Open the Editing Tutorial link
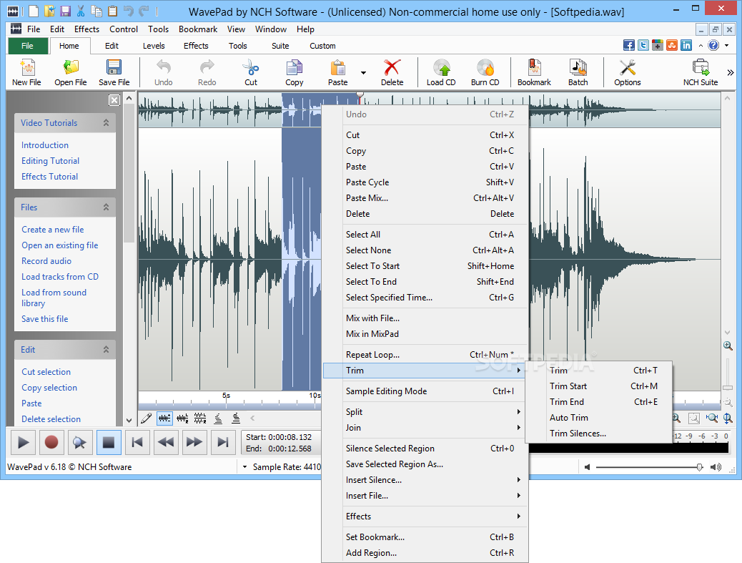Image resolution: width=742 pixels, height=563 pixels. point(50,161)
